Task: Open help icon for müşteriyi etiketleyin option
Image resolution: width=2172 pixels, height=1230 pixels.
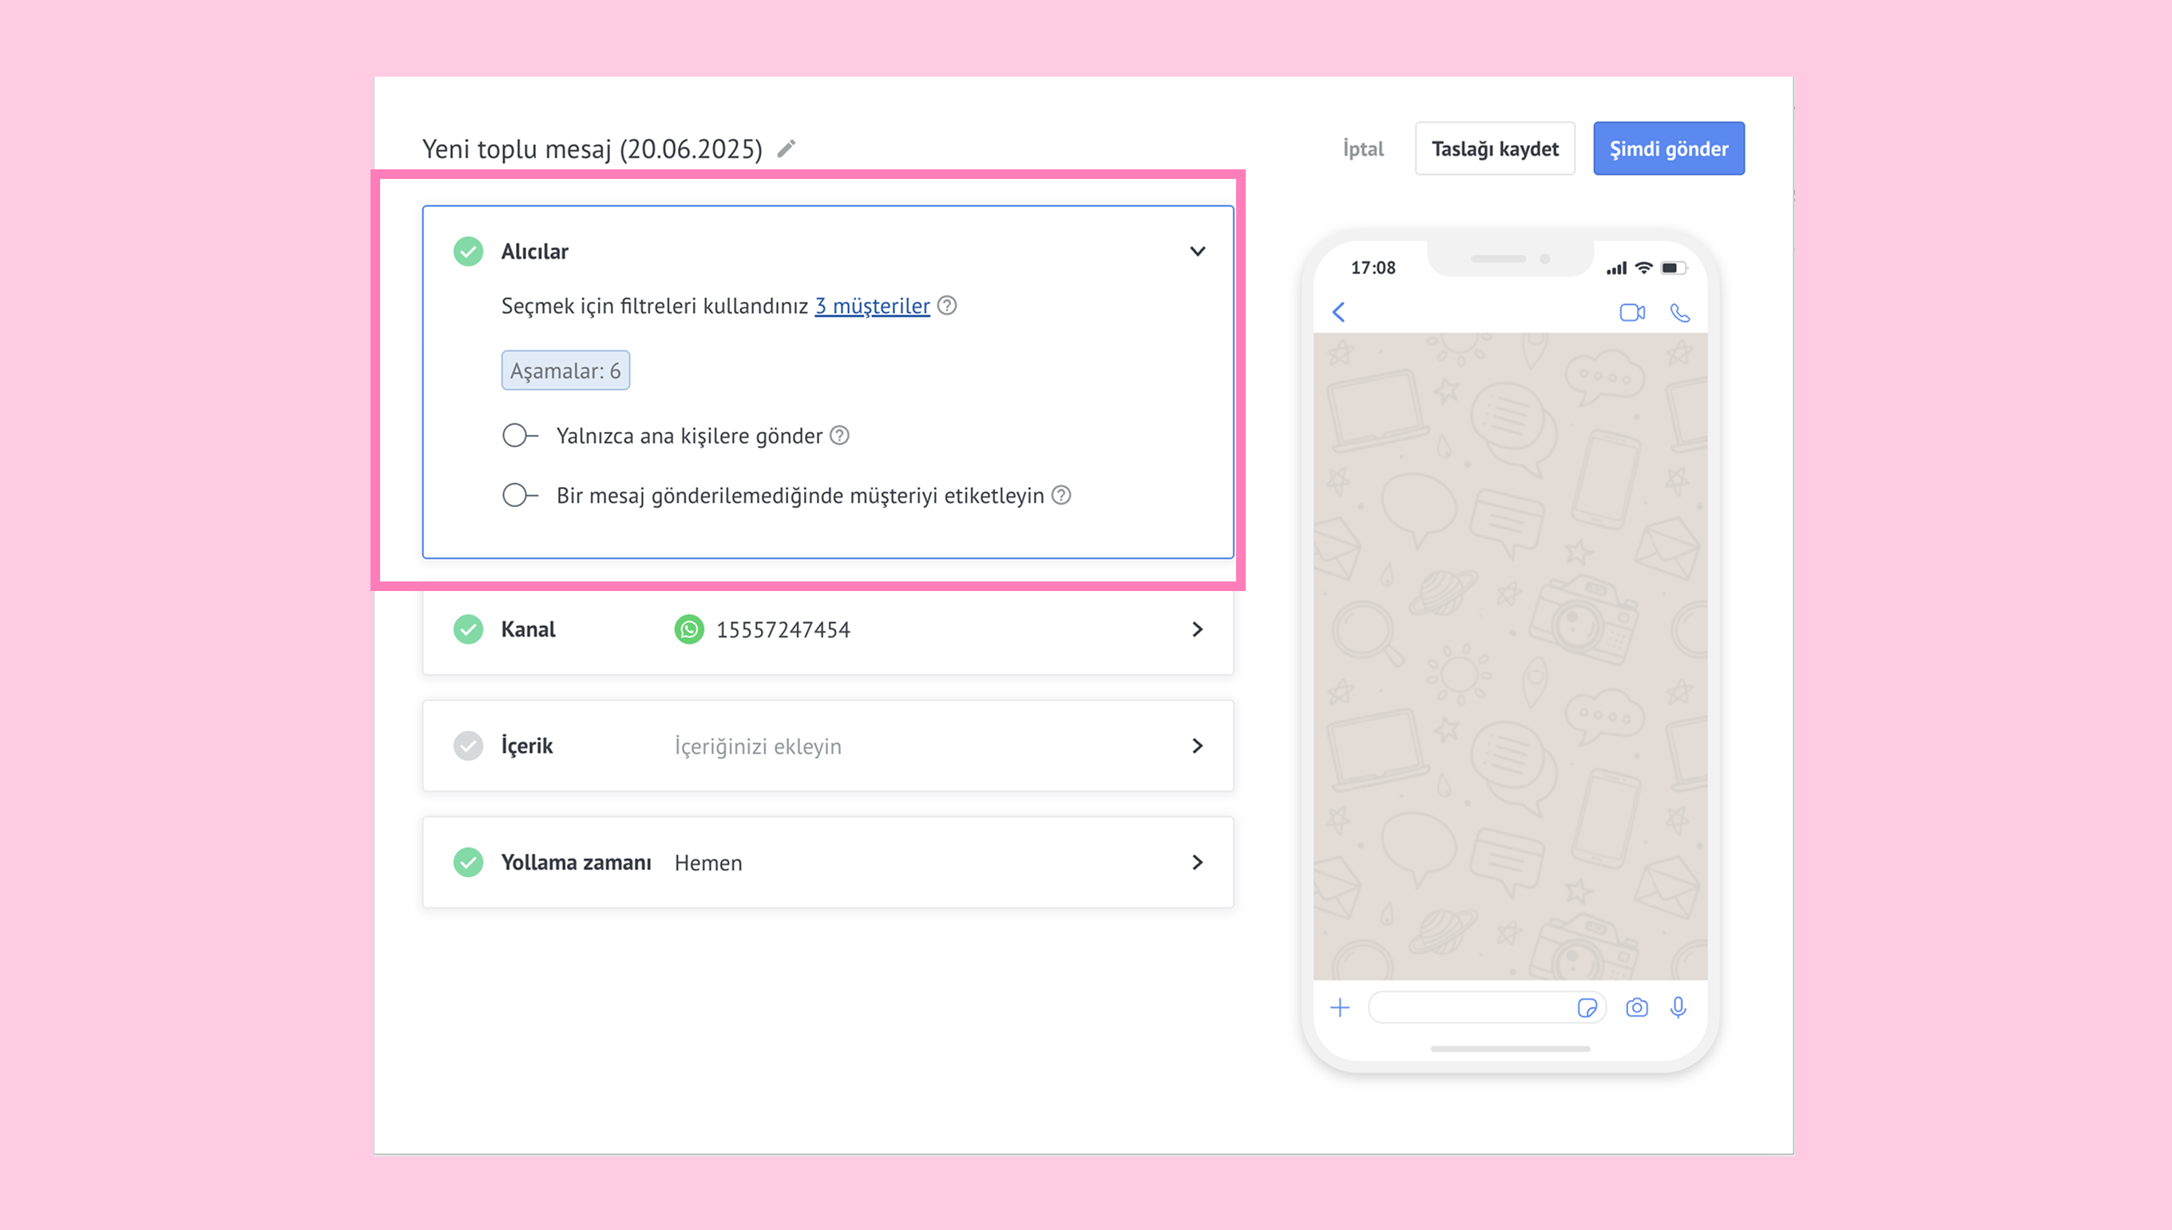Action: point(1061,495)
